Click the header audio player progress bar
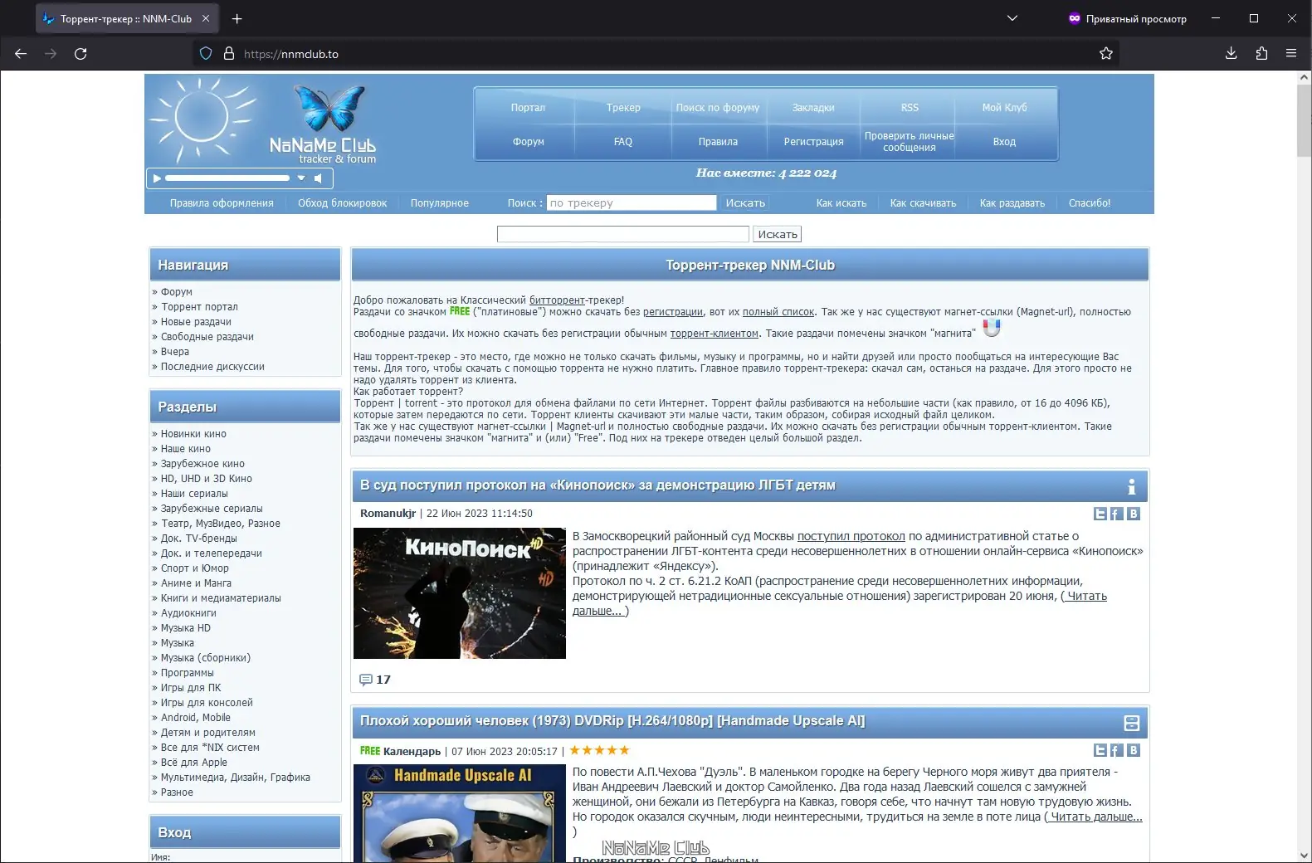 [227, 178]
